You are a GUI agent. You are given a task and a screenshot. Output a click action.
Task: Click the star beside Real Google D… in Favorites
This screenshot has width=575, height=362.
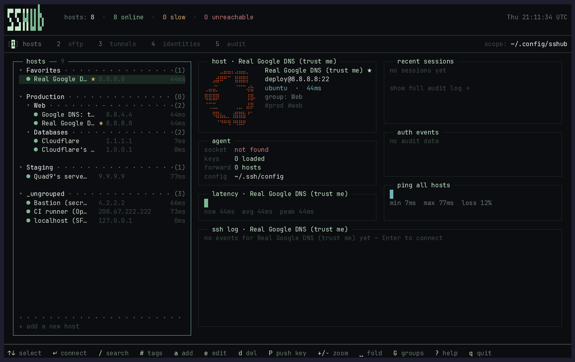pyautogui.click(x=93, y=79)
